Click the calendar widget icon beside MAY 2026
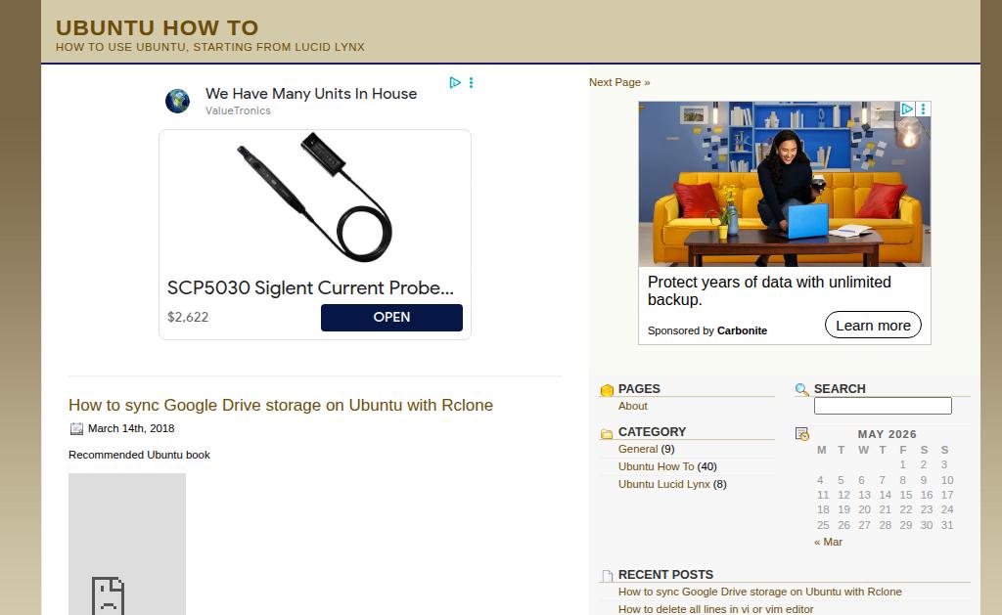Image resolution: width=1002 pixels, height=615 pixels. (x=802, y=434)
